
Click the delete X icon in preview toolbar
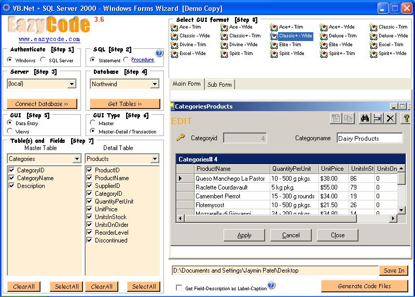(390, 118)
